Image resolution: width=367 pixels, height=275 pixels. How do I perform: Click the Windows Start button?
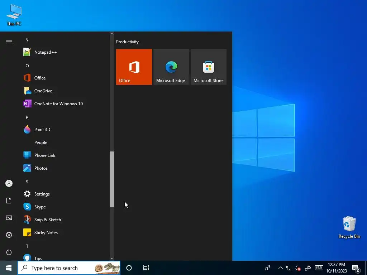click(x=9, y=268)
